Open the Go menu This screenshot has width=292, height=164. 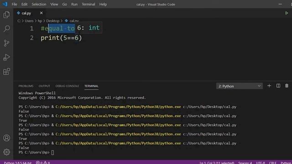coord(65,4)
